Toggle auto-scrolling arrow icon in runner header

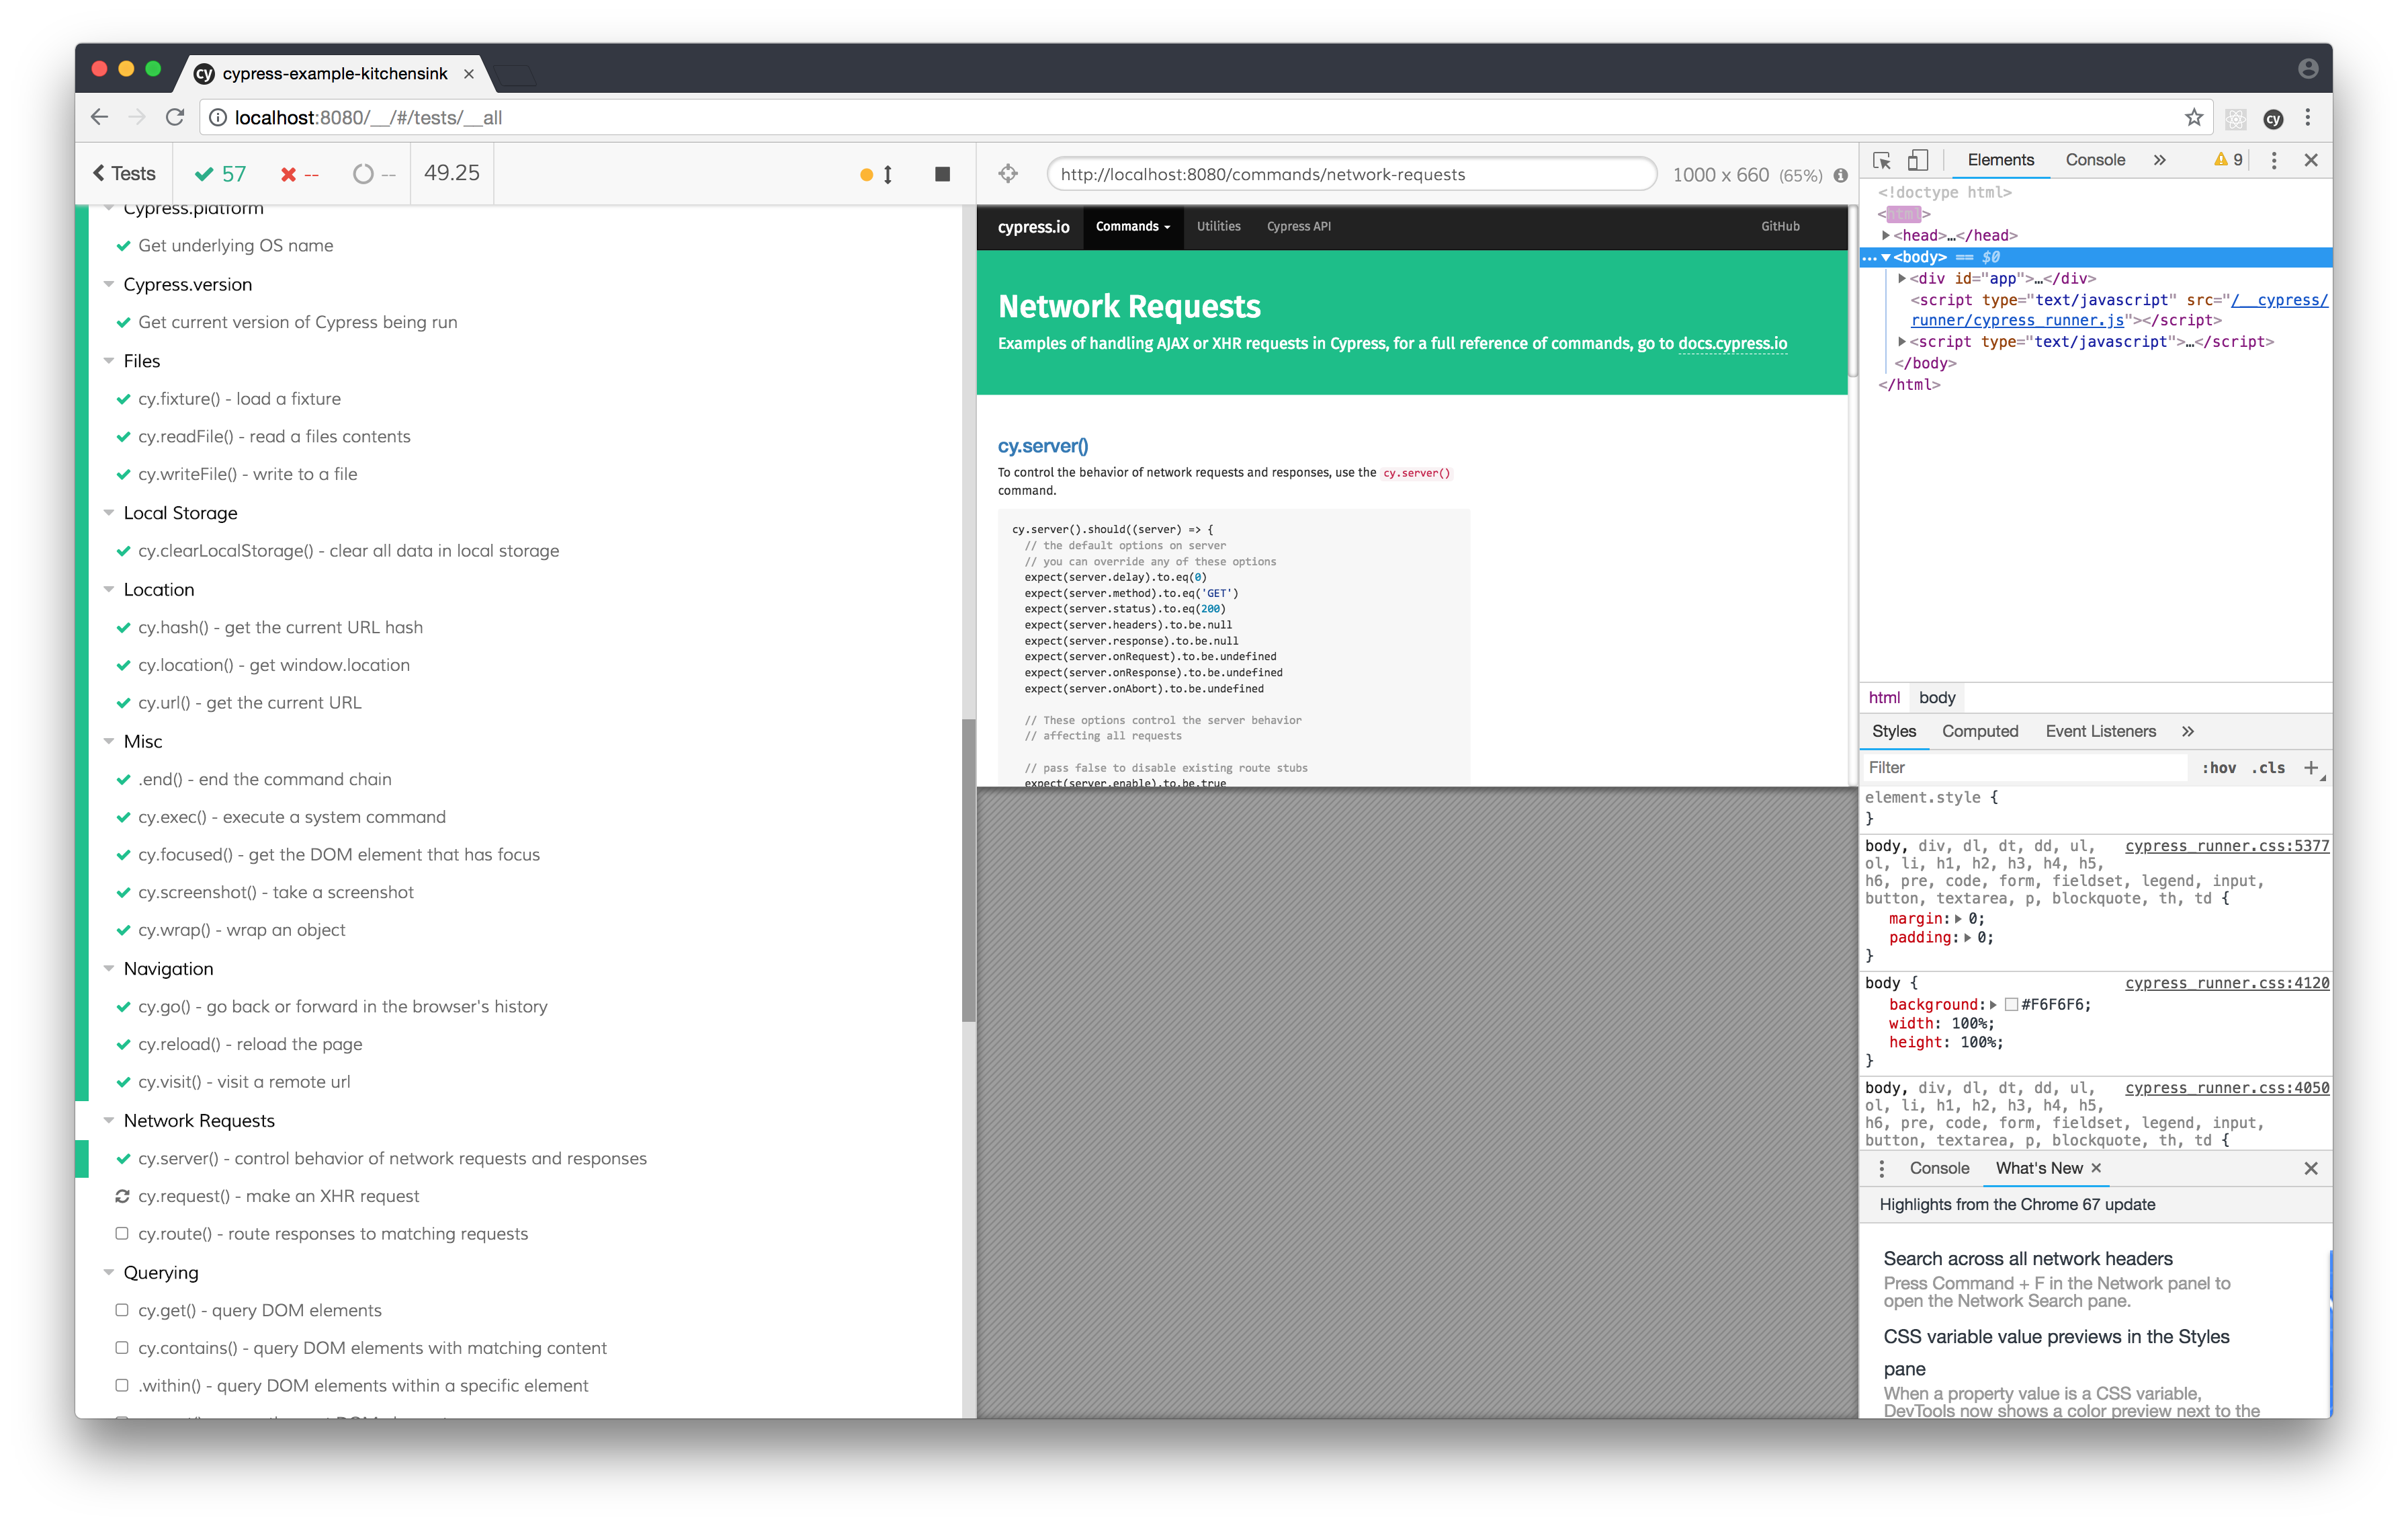[x=887, y=174]
